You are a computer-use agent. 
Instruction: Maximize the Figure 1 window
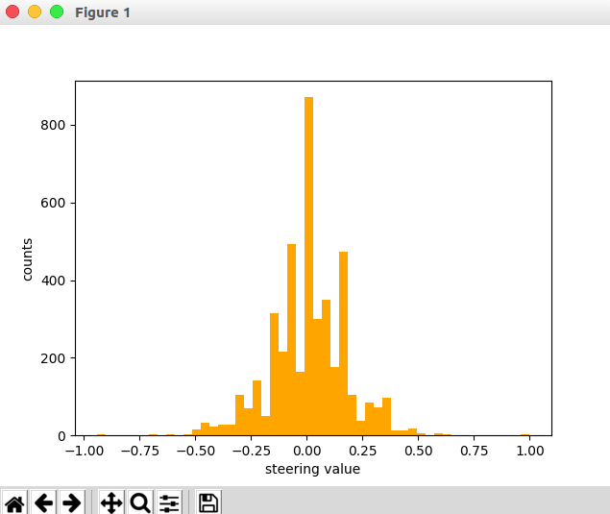tap(57, 12)
